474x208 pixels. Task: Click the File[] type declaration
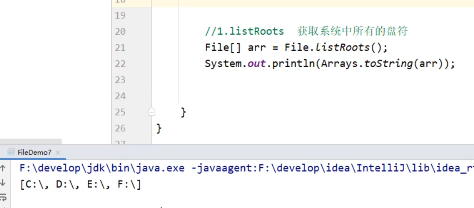click(223, 48)
